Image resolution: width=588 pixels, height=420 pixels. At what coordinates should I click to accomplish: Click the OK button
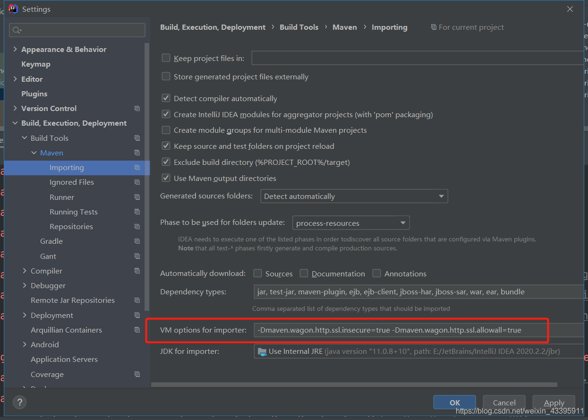(455, 403)
